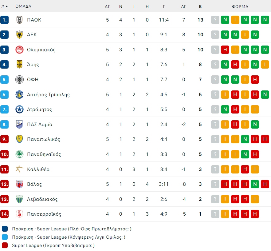The image size is (271, 251).
Task: Click the red relegation group legend swatch
Action: [x=5, y=245]
